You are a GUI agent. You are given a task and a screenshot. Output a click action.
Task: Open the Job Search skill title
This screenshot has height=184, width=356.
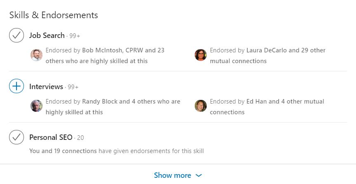click(x=47, y=35)
